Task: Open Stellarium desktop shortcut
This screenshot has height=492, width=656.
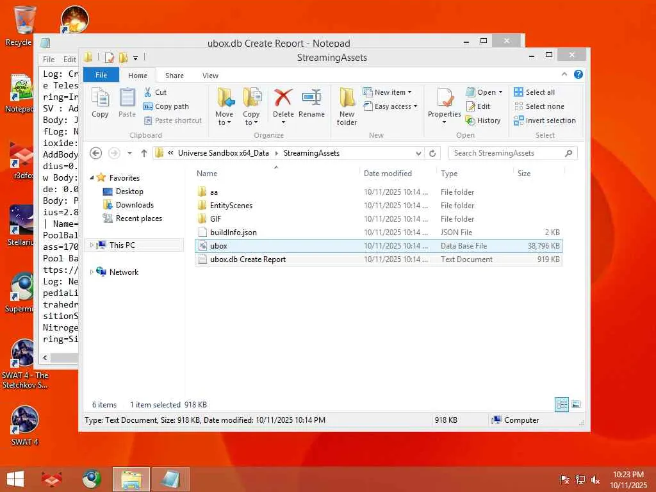Action: pyautogui.click(x=21, y=225)
